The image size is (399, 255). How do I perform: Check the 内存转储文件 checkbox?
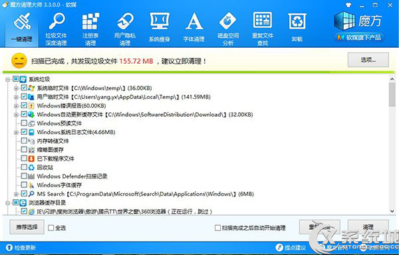pos(24,141)
